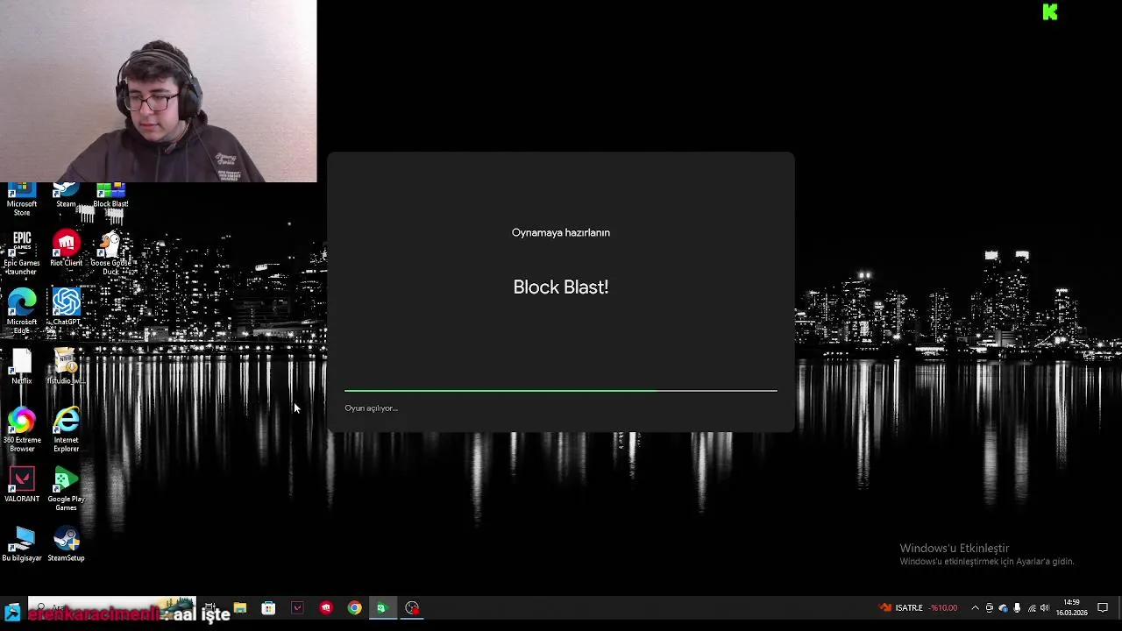This screenshot has height=631, width=1122.
Task: Open the Wi-Fi network tray icon
Action: pos(1032,608)
